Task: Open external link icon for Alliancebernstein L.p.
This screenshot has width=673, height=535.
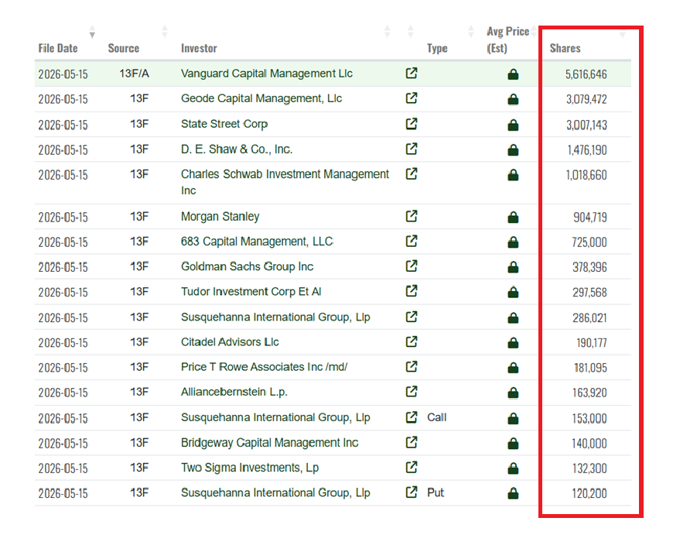Action: [x=412, y=392]
